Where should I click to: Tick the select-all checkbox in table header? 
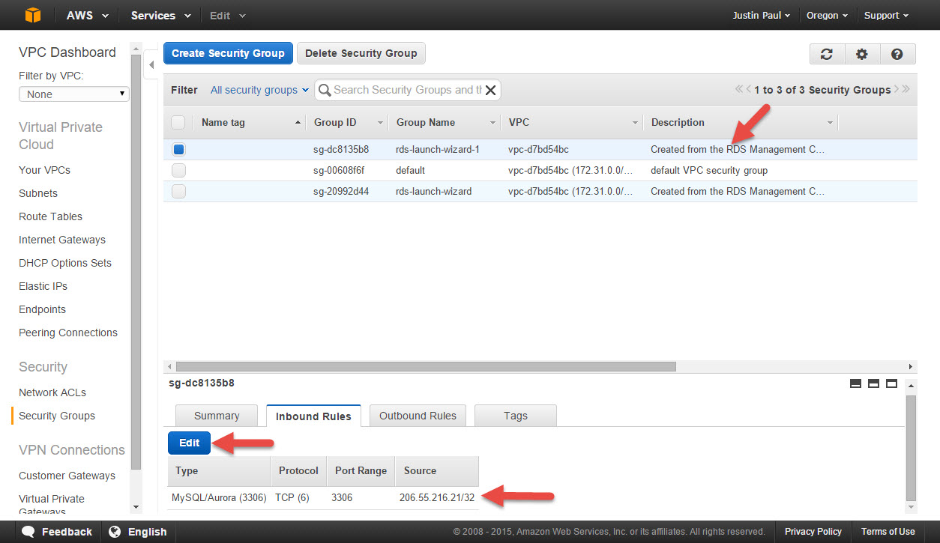pyautogui.click(x=178, y=122)
